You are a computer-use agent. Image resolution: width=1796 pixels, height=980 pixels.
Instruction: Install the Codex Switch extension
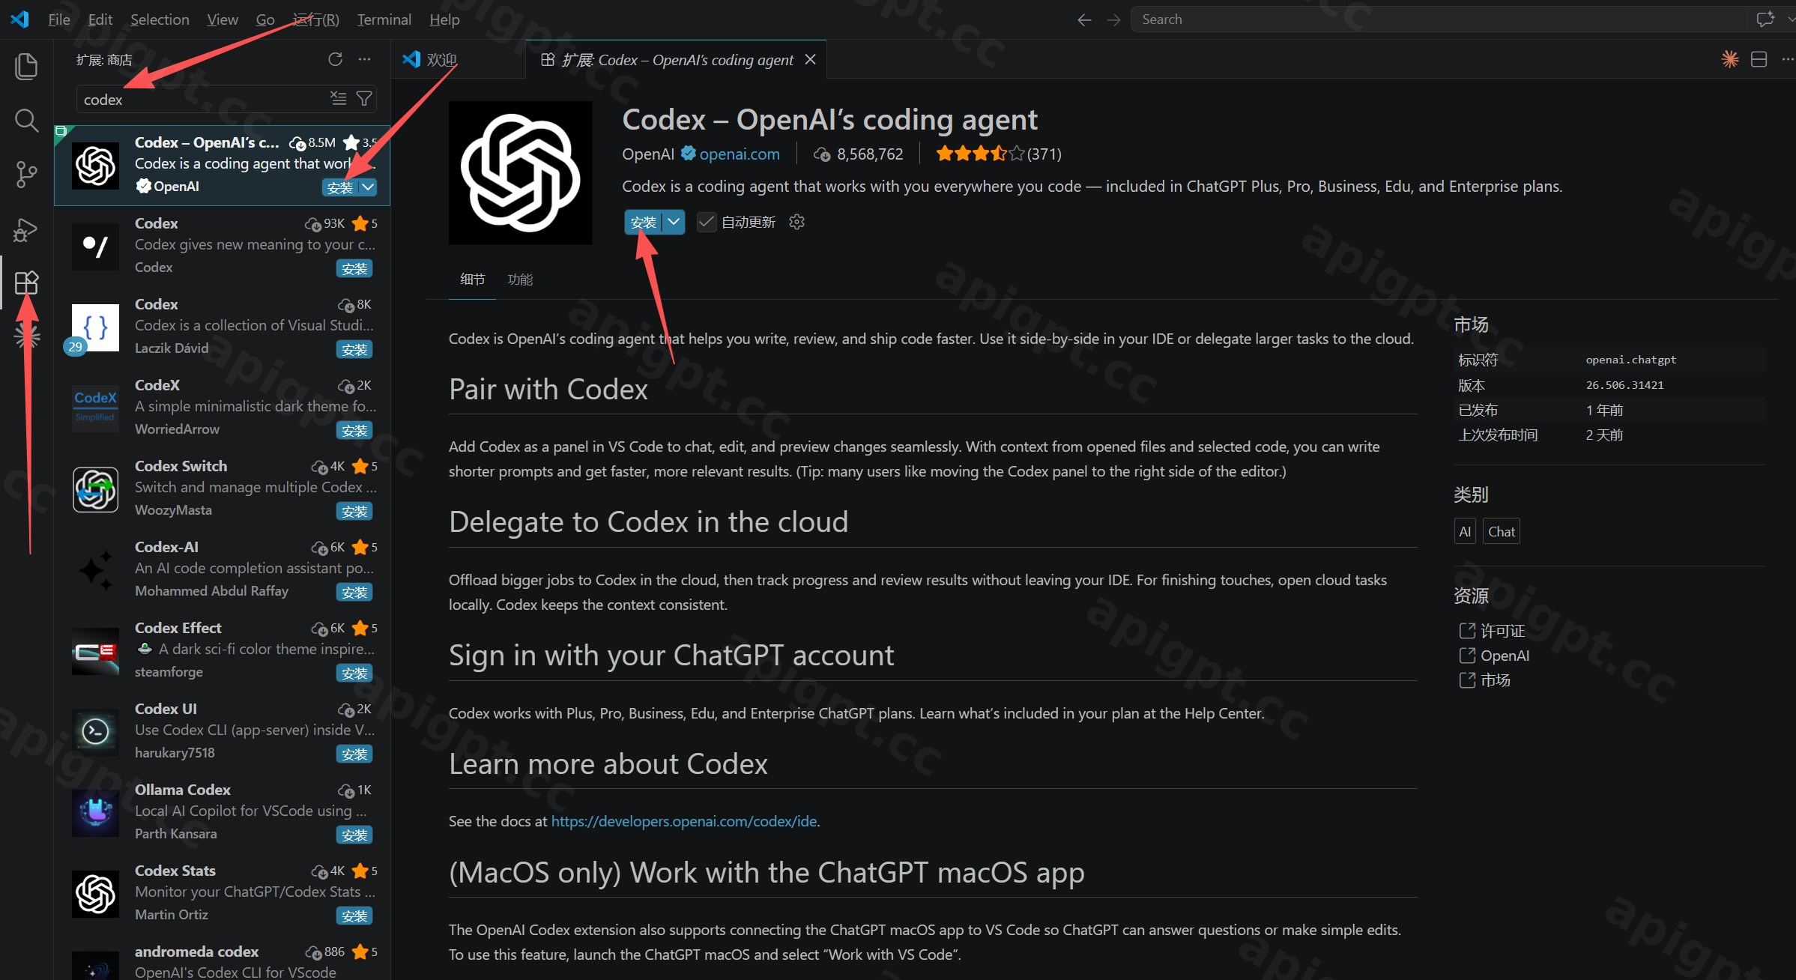(354, 512)
